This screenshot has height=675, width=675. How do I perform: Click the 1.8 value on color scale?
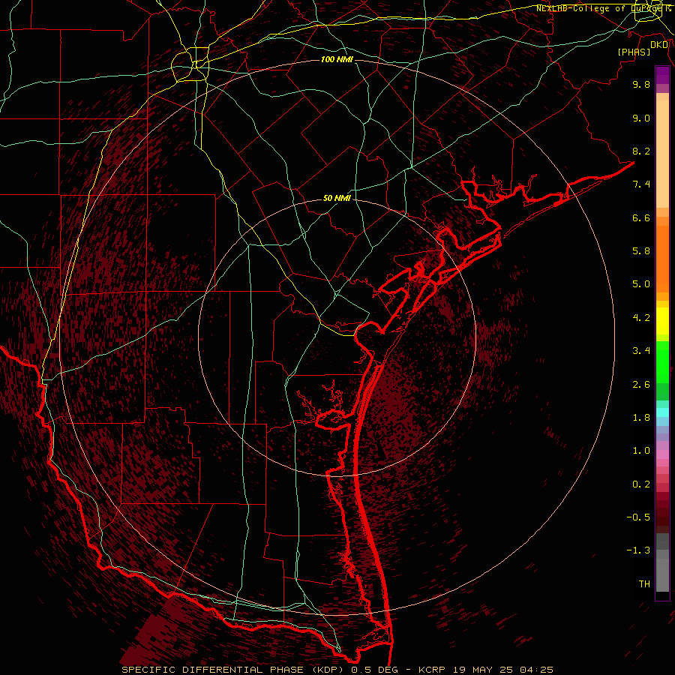tap(641, 418)
